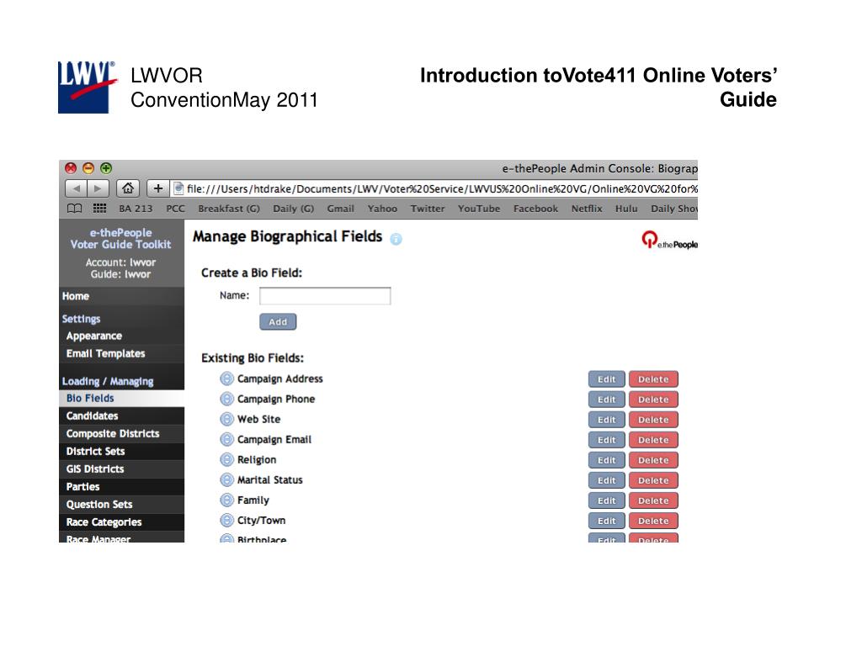The width and height of the screenshot is (862, 646).
Task: Click the Settings heading in sidebar
Action: pyautogui.click(x=82, y=319)
